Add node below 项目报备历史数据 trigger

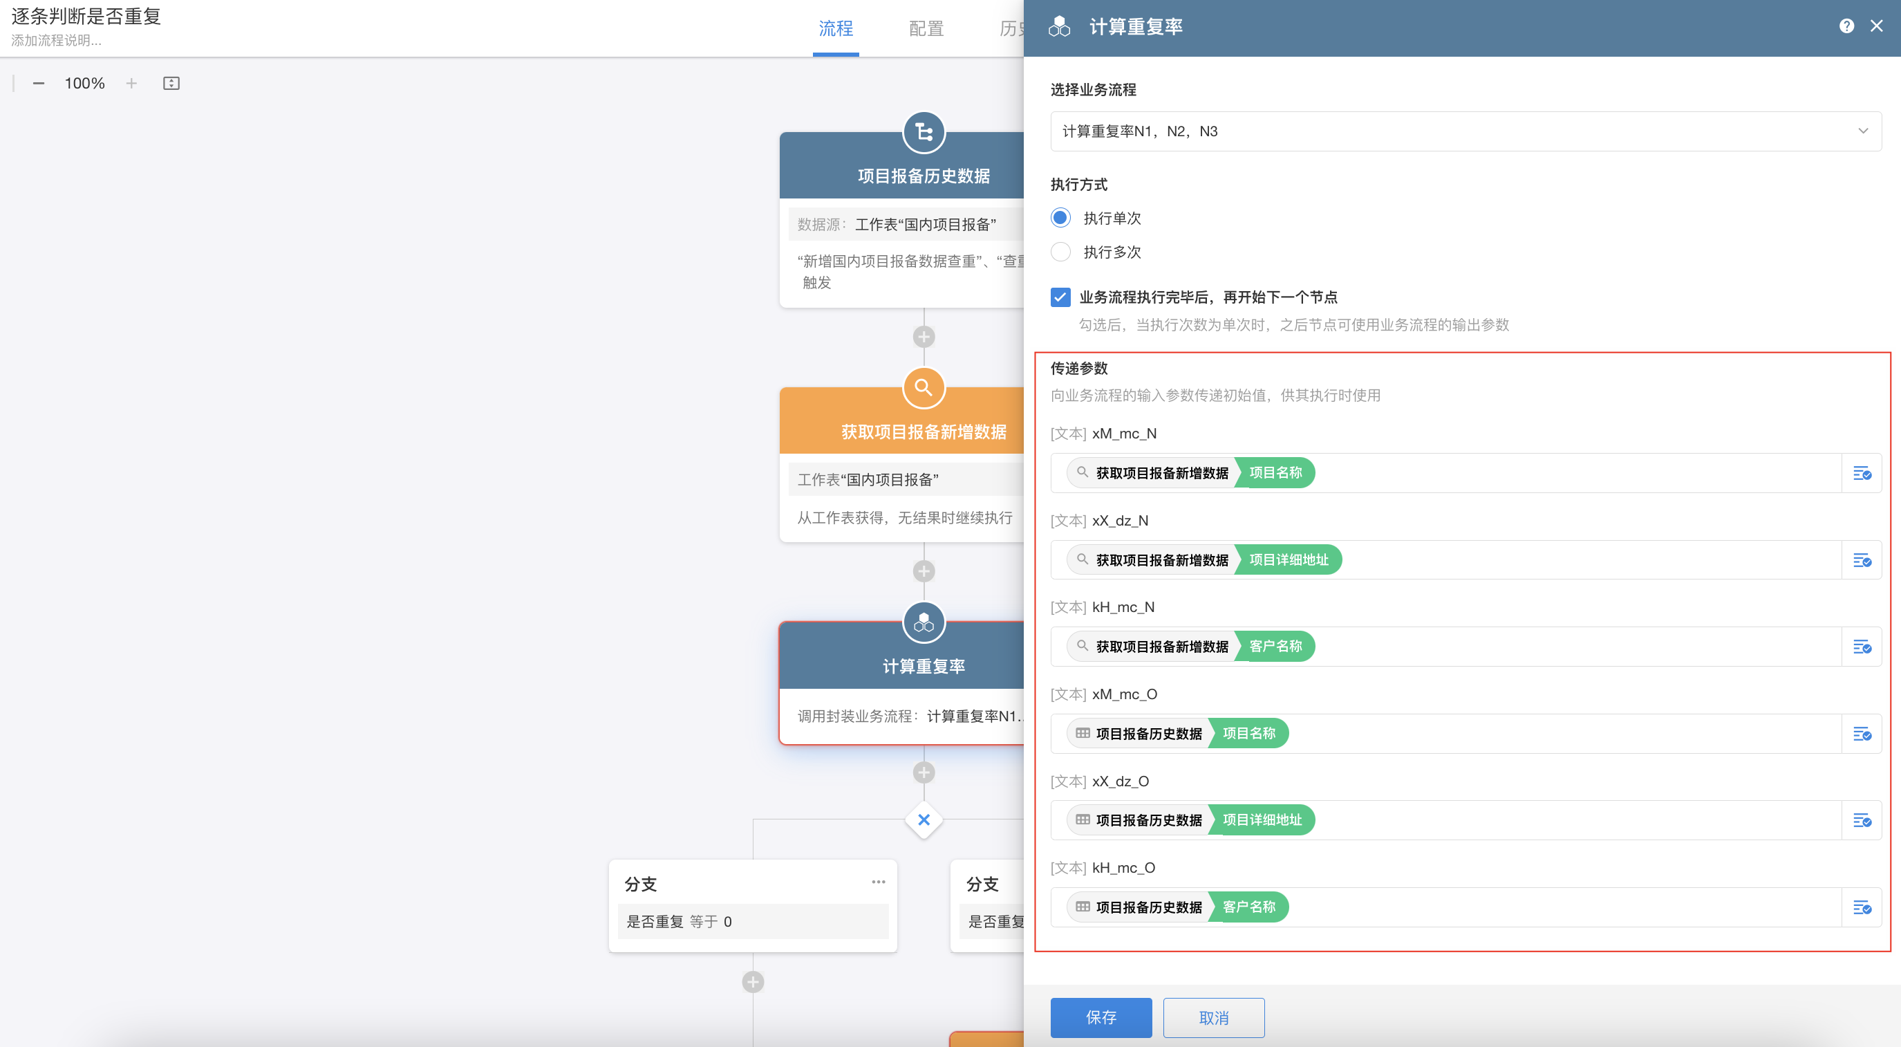point(924,337)
